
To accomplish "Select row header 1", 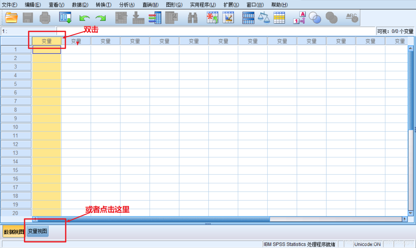I will point(16,49).
